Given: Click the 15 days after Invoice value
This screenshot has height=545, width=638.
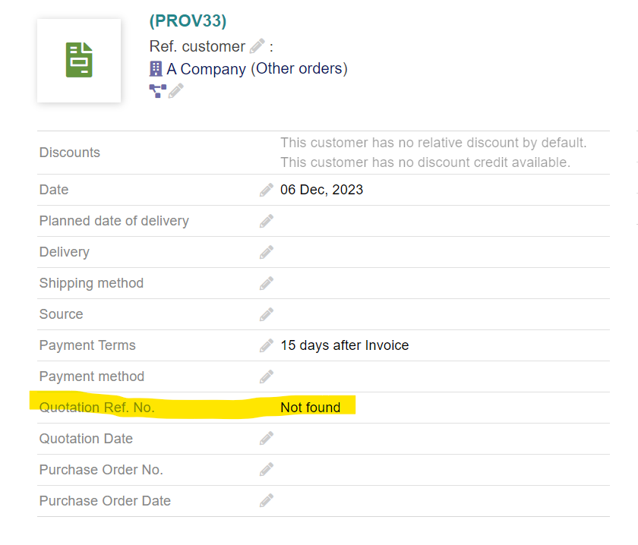Looking at the screenshot, I should 344,345.
